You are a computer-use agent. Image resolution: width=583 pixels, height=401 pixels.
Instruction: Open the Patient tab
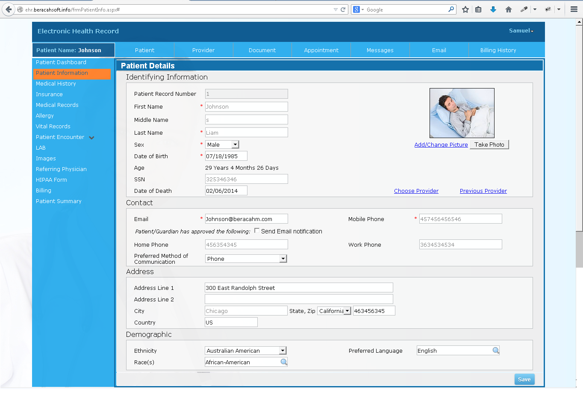click(145, 50)
